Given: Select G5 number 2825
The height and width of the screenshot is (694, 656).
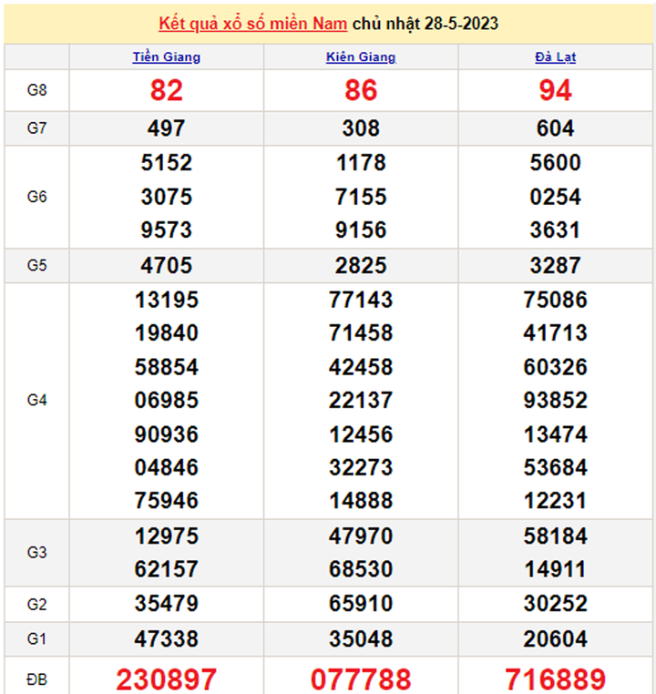Looking at the screenshot, I should pos(361,266).
